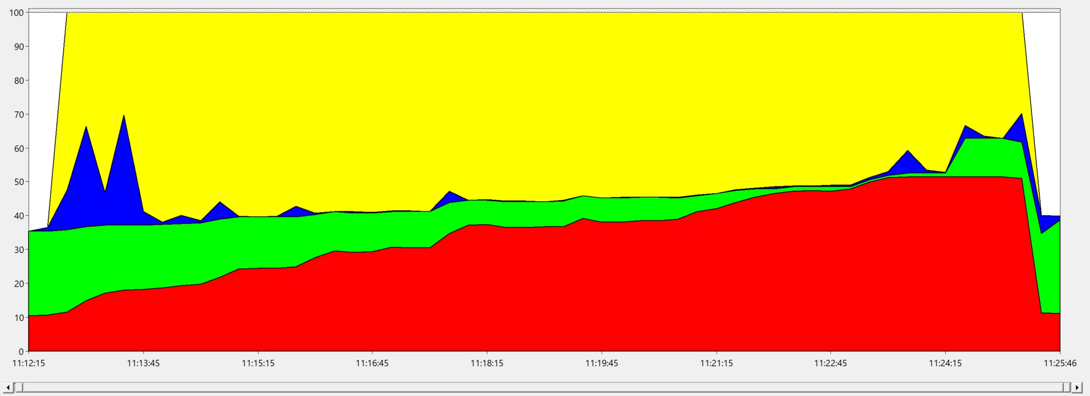The image size is (1090, 396).
Task: Click the 11:22:45 time label
Action: click(x=831, y=363)
